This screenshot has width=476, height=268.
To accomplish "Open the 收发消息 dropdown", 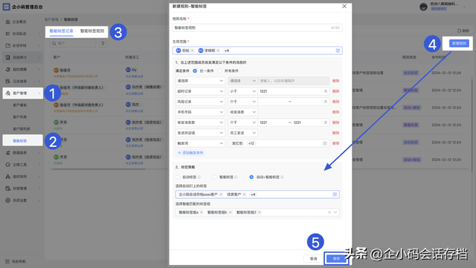I will tap(242, 112).
